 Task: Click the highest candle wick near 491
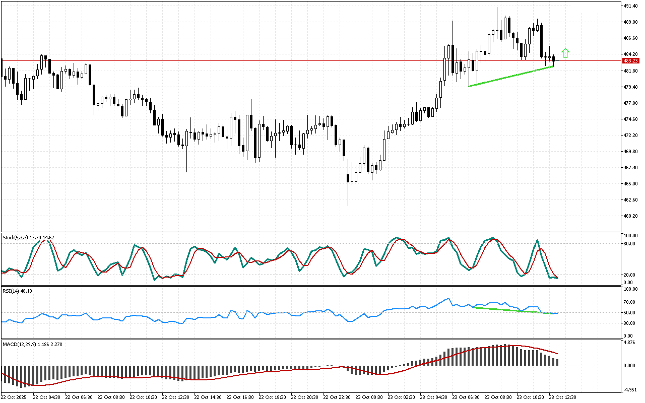pyautogui.click(x=497, y=10)
